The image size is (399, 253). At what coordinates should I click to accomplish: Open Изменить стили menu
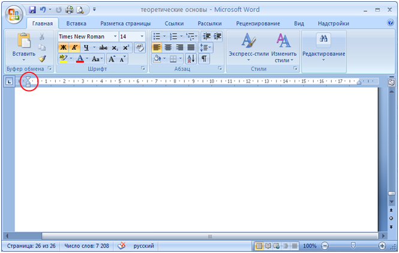284,47
